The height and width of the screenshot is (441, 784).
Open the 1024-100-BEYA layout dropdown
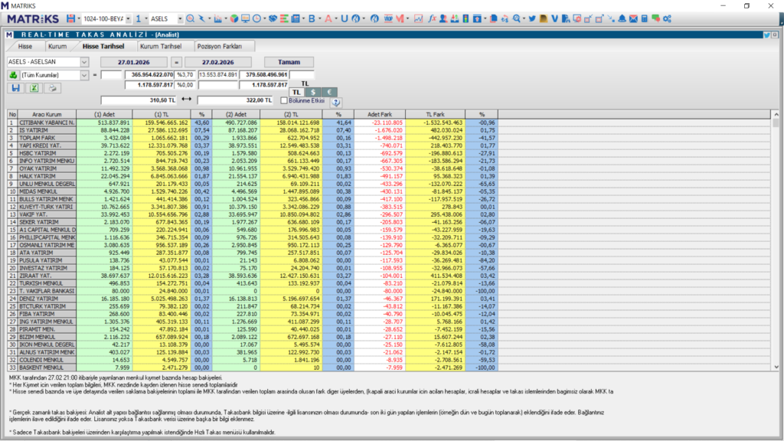128,18
